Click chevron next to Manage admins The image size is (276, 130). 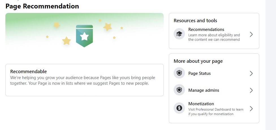(x=251, y=90)
